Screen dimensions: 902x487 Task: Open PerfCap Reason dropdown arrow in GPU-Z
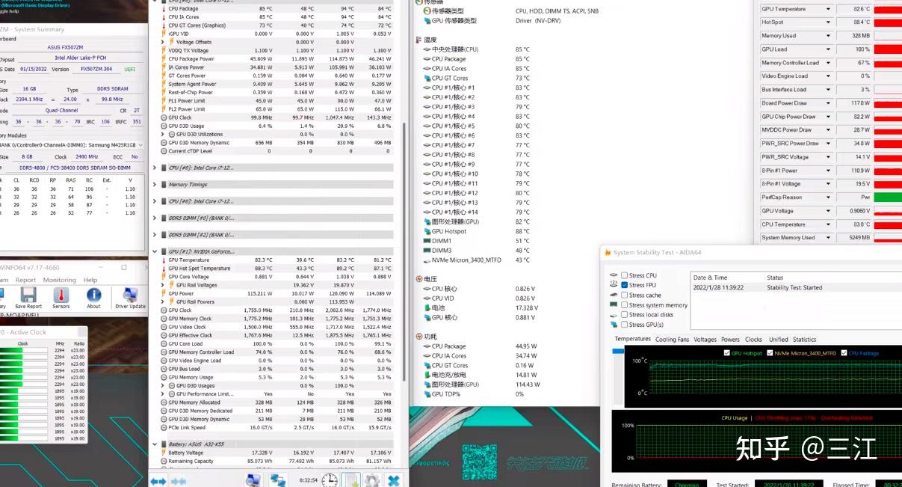point(828,197)
